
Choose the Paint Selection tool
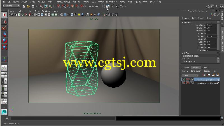[x=4, y=28]
